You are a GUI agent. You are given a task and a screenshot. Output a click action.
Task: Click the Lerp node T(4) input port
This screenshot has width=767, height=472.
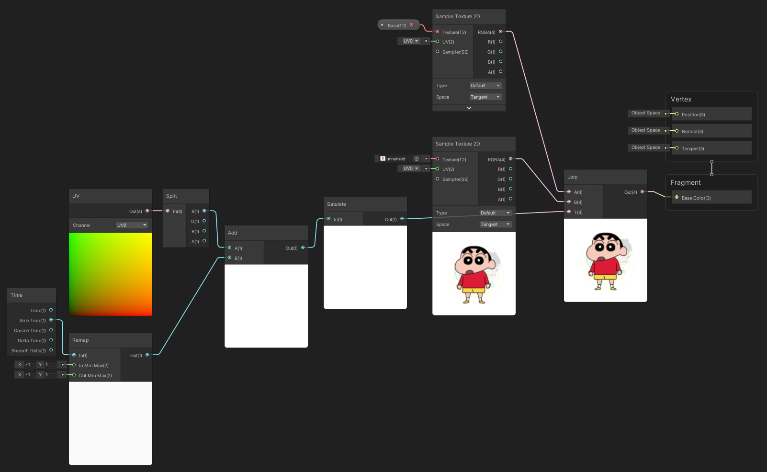click(569, 212)
